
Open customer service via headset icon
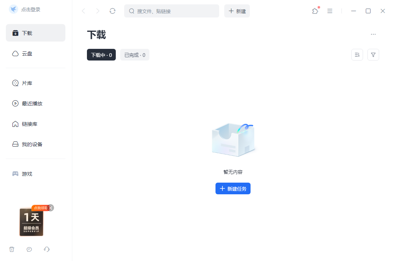click(47, 249)
